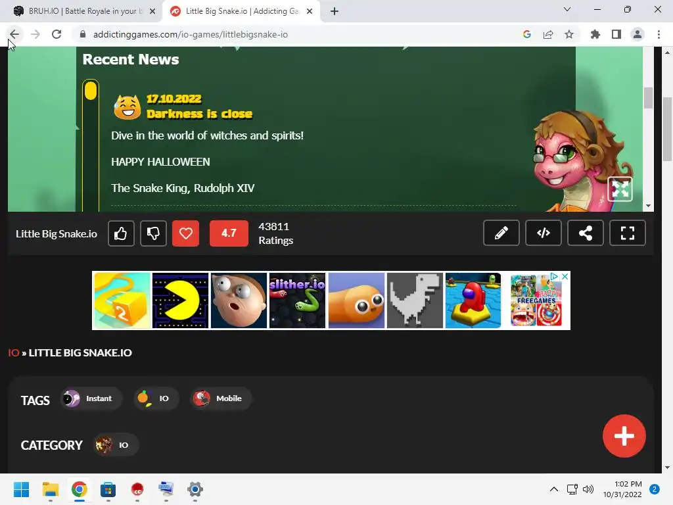This screenshot has height=505, width=673.
Task: Open File Explorer from the taskbar
Action: pos(50,489)
